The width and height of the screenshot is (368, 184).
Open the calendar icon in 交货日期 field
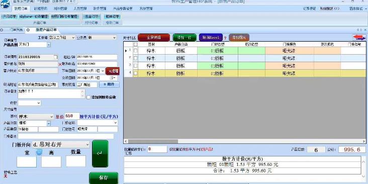113,78
